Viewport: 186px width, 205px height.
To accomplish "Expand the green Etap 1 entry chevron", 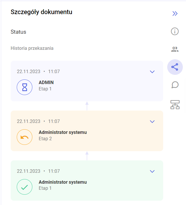I will coord(152,171).
